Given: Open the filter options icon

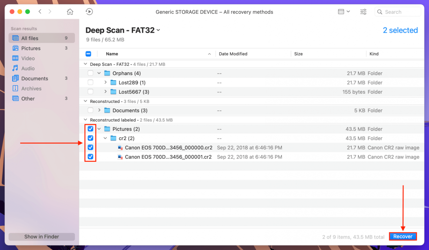Looking at the screenshot, I should coord(363,11).
